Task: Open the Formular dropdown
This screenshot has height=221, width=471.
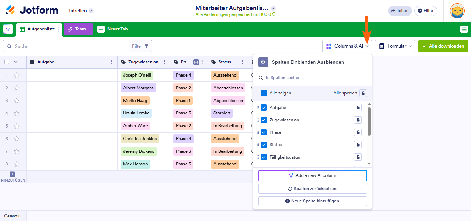Action: coord(395,46)
